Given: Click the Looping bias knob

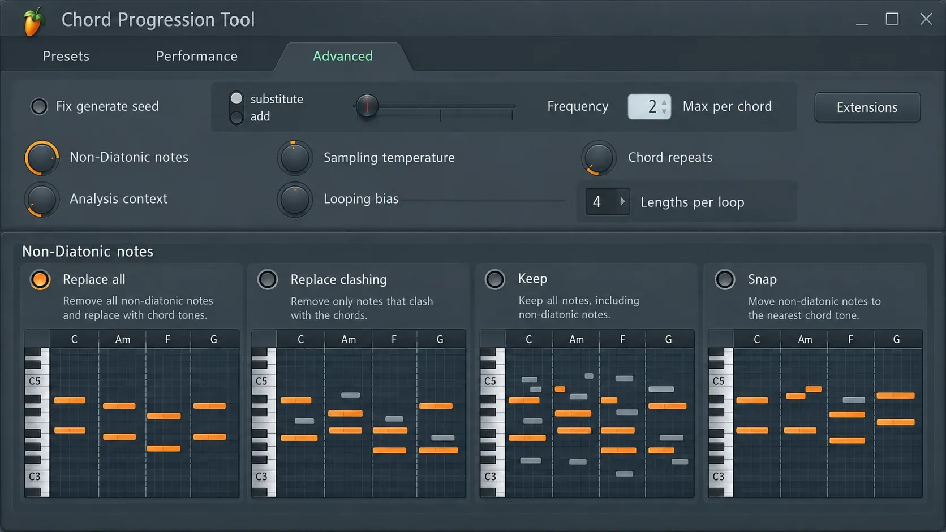Looking at the screenshot, I should 295,200.
